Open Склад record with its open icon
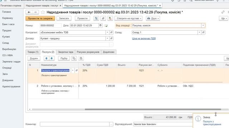The height and width of the screenshot is (128, 229). pyautogui.click(x=203, y=32)
